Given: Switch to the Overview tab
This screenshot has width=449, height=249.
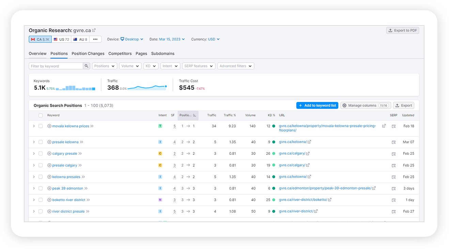Looking at the screenshot, I should tap(37, 53).
